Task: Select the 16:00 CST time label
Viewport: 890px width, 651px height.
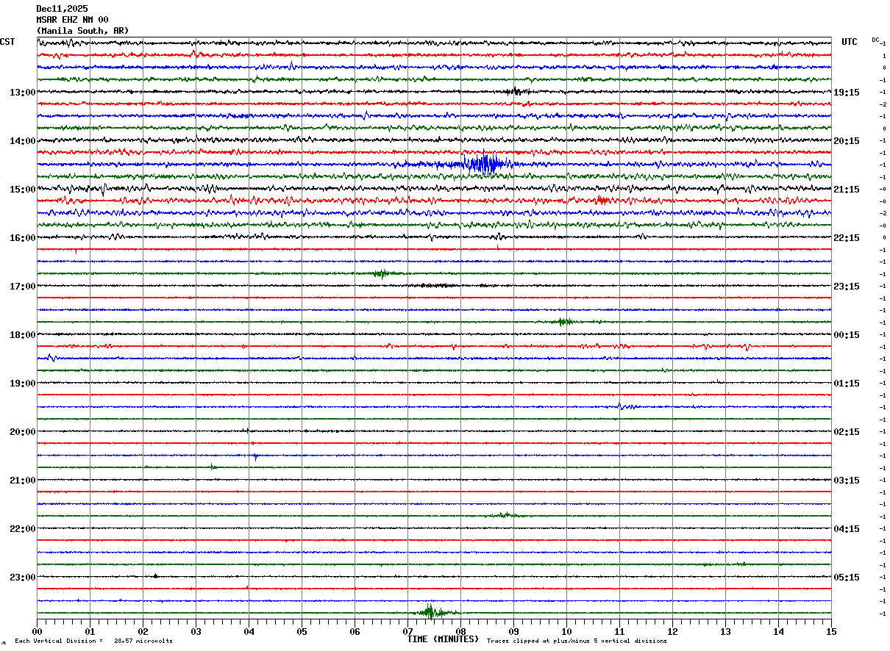Action: click(22, 238)
